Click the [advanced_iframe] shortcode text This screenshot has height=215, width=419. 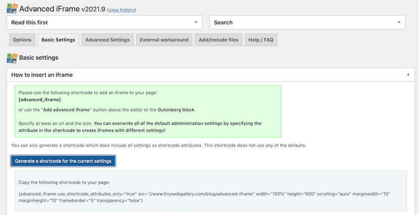[x=39, y=100]
